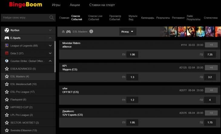Star ESL Pro League as favorite
The image size is (221, 134).
coord(7,92)
